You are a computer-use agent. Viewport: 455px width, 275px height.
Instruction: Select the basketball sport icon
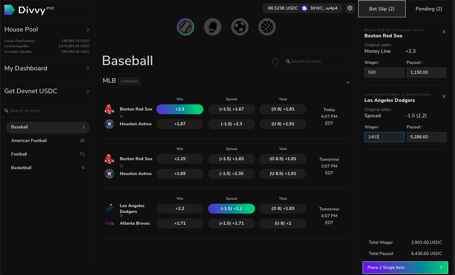[267, 27]
